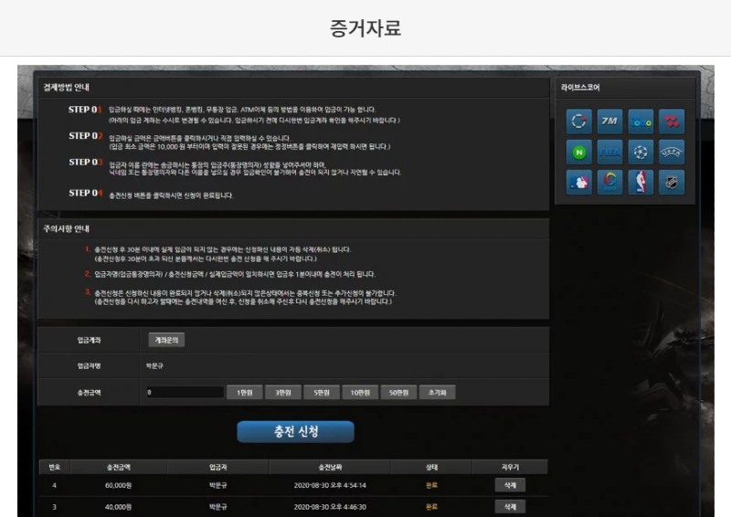Reset amount with the 초기화 button
731x517 pixels.
[x=437, y=393]
